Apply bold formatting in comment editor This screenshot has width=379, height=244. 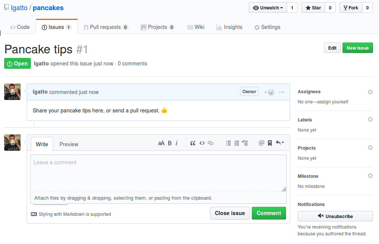tap(169, 143)
